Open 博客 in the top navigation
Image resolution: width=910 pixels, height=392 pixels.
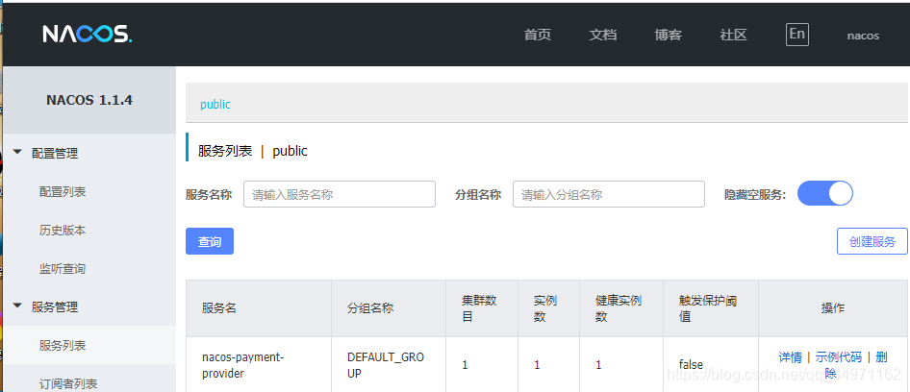coord(668,35)
